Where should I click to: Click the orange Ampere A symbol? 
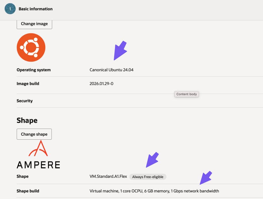(39, 149)
